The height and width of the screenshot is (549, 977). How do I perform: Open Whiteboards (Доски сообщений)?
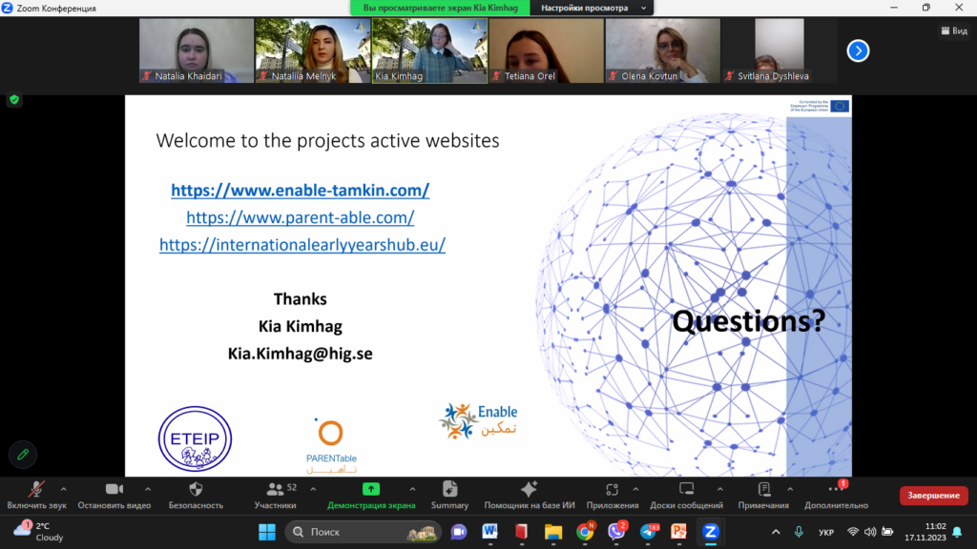[686, 490]
